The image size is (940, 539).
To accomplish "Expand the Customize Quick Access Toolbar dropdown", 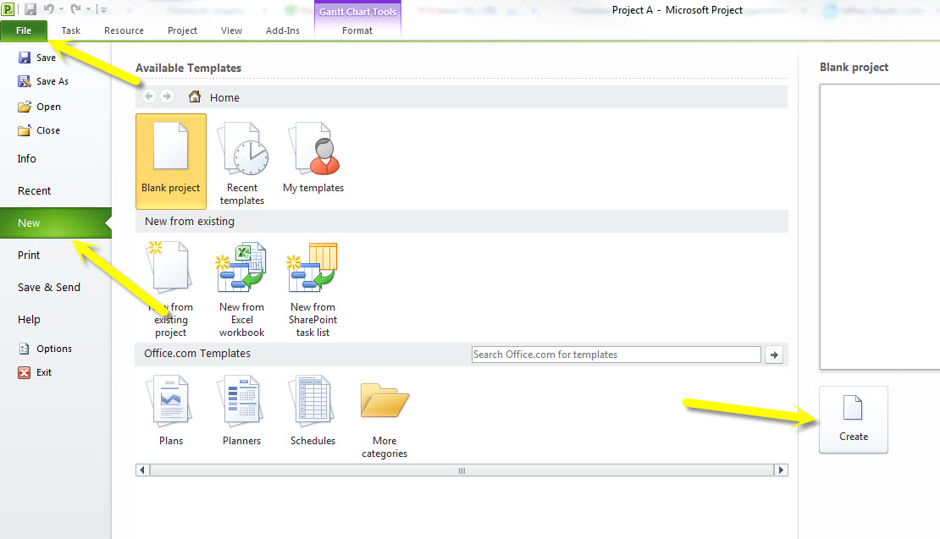I will coord(103,9).
